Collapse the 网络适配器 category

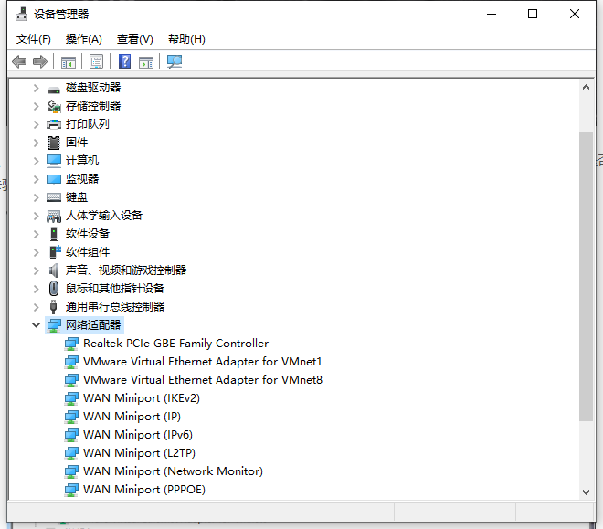(36, 325)
